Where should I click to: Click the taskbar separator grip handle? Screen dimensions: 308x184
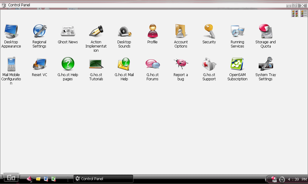(68, 179)
